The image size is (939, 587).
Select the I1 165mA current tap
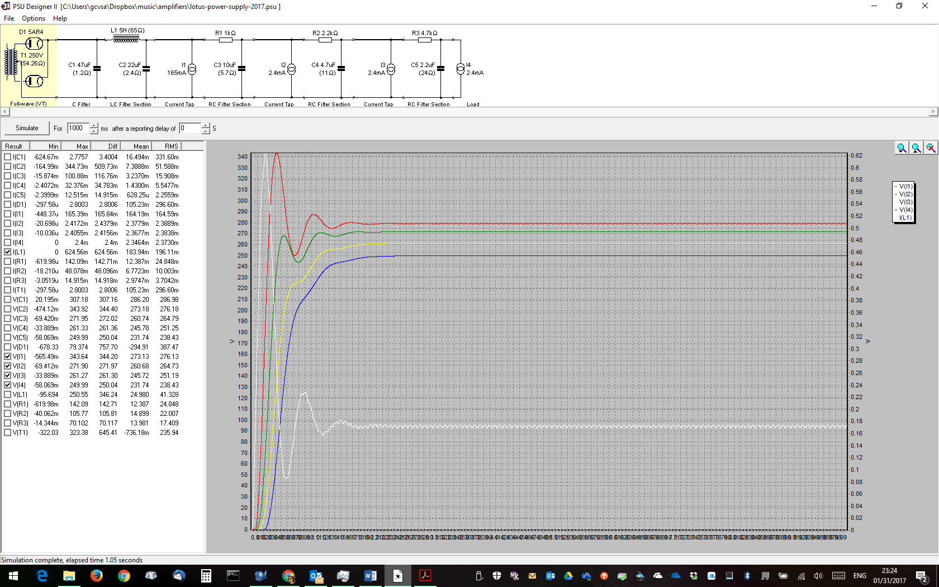(192, 69)
